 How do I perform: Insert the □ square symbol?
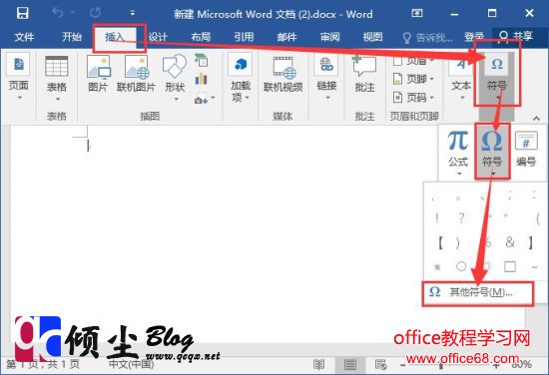pos(510,266)
